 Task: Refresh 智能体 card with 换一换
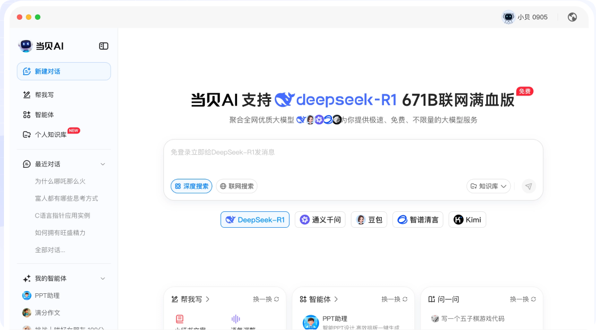[395, 299]
